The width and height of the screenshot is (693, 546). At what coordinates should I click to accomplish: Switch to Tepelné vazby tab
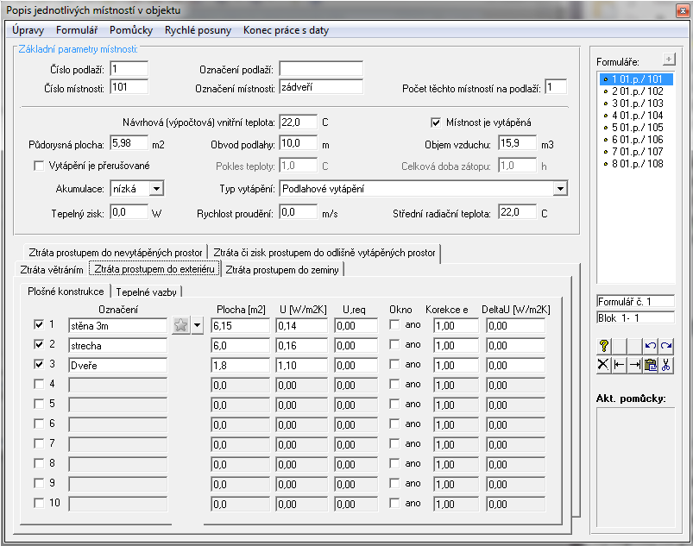point(146,292)
